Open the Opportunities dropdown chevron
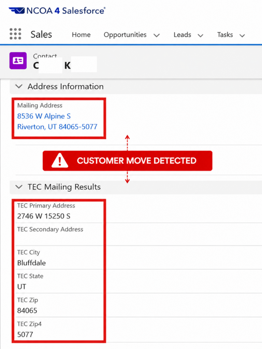This screenshot has width=262, height=349. [157, 35]
